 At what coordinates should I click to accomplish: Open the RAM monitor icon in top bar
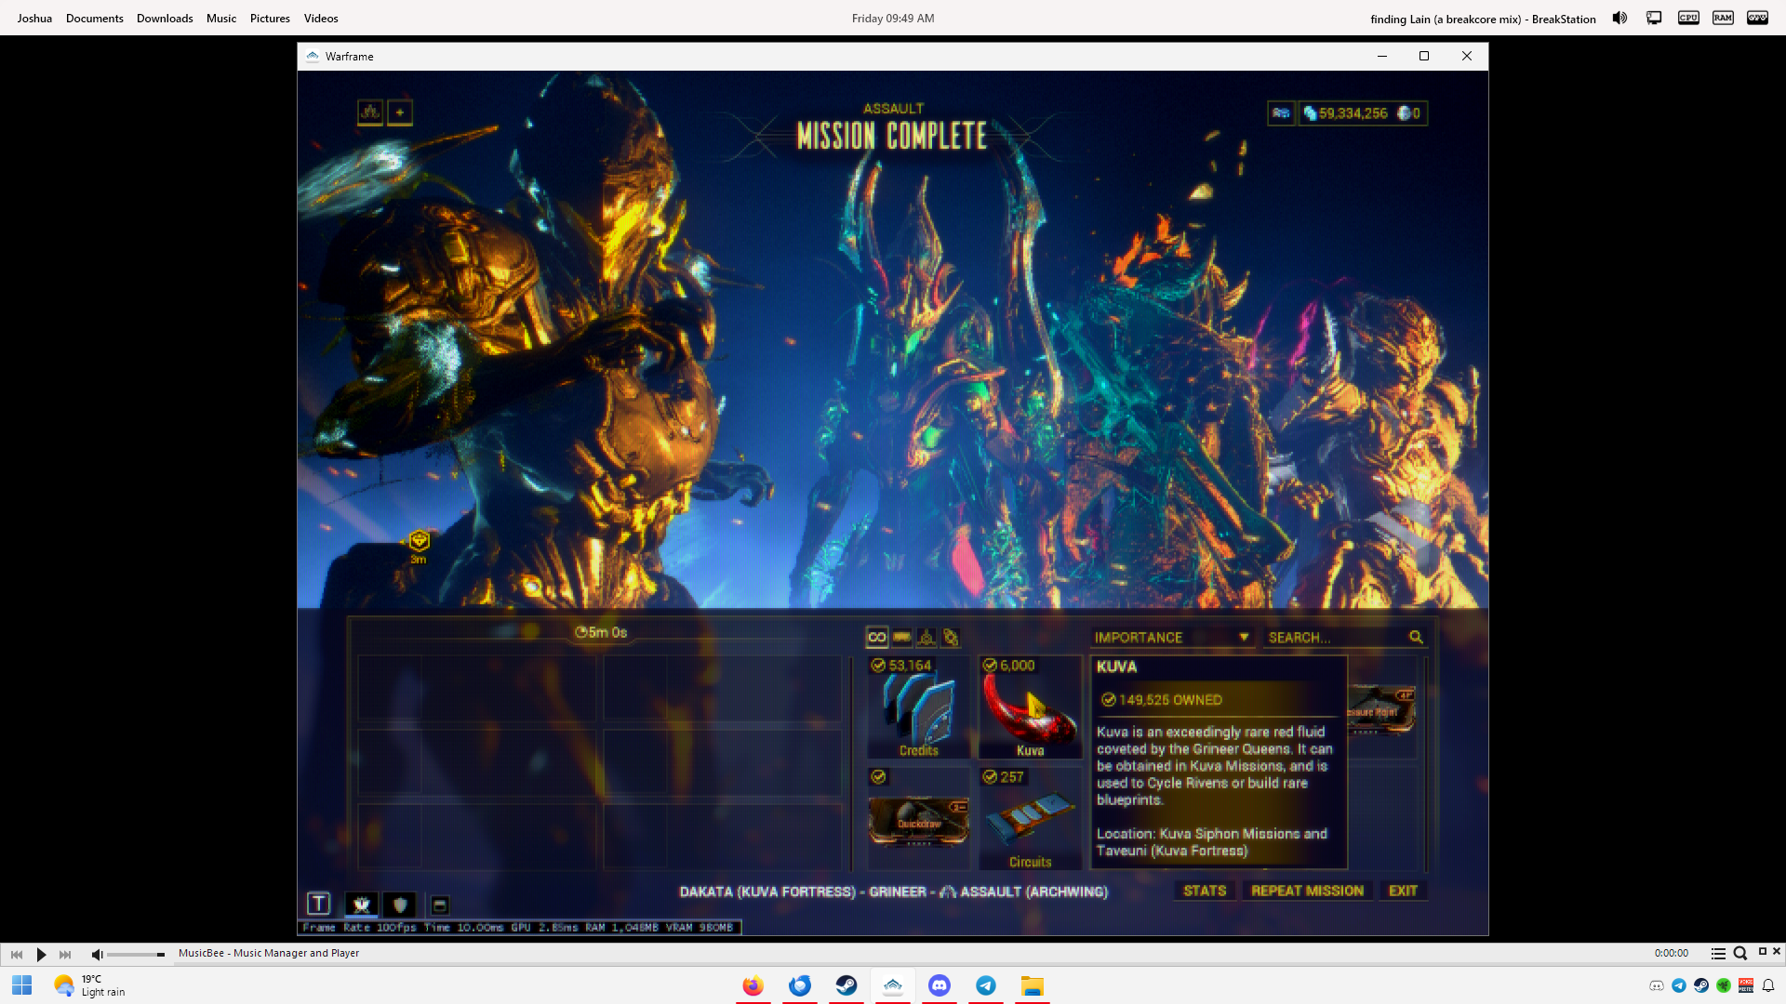click(x=1723, y=18)
